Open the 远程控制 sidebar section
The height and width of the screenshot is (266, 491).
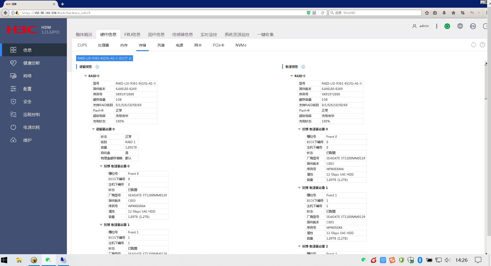tap(33, 114)
